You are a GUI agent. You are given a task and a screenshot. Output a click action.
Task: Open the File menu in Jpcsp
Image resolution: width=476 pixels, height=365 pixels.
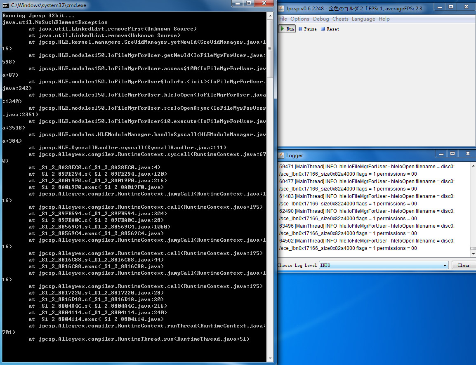pos(283,19)
